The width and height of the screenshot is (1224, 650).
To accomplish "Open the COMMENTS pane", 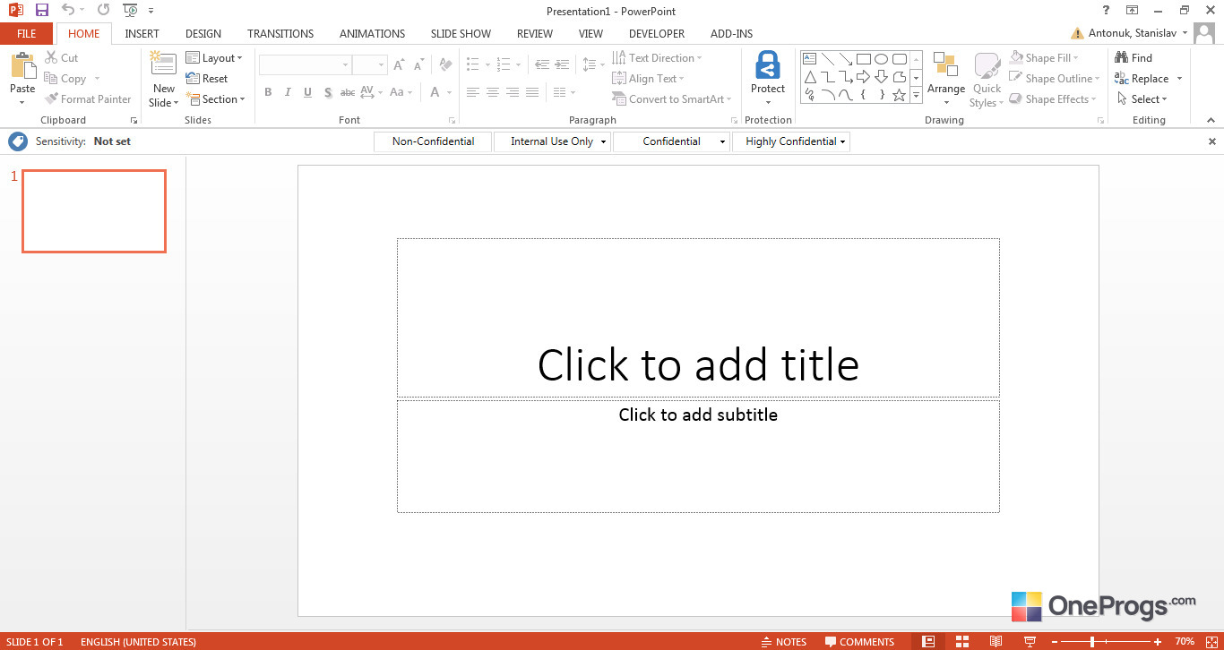I will (x=860, y=641).
